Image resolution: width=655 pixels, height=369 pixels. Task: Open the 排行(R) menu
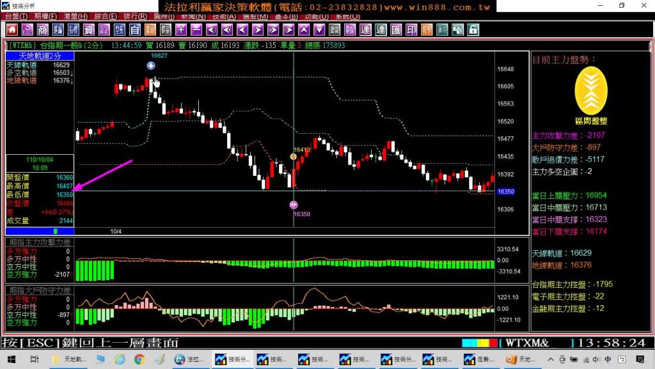136,16
